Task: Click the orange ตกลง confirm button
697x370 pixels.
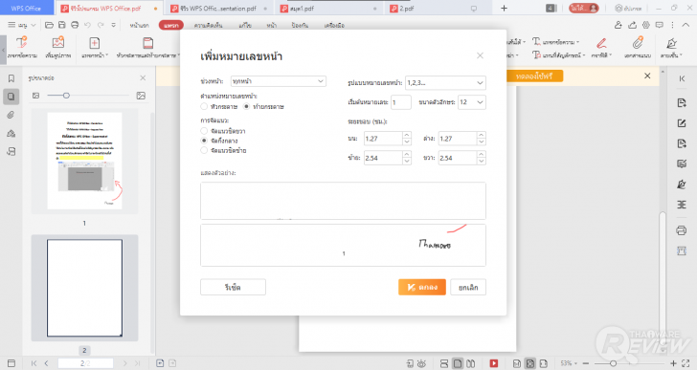Action: point(422,287)
